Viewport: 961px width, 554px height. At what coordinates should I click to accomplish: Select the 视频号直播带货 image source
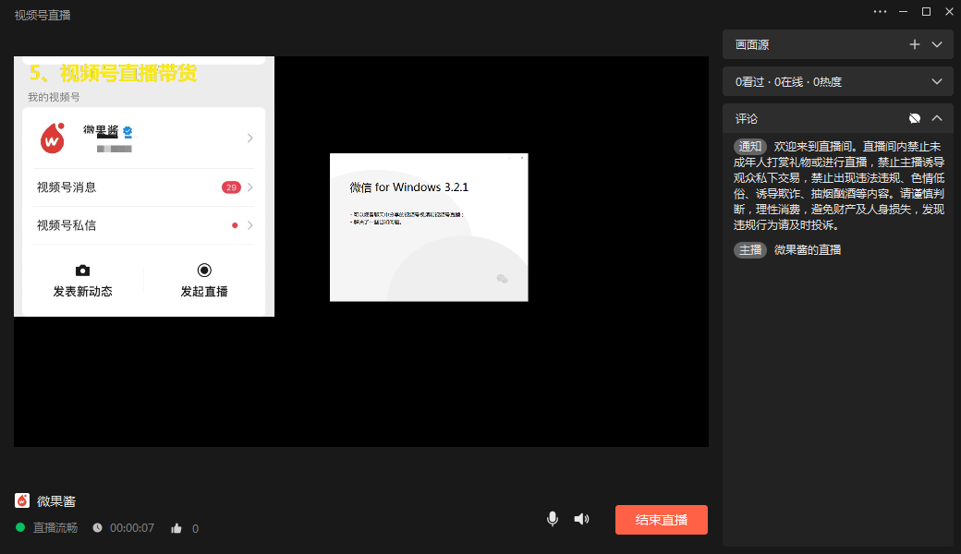pyautogui.click(x=144, y=187)
